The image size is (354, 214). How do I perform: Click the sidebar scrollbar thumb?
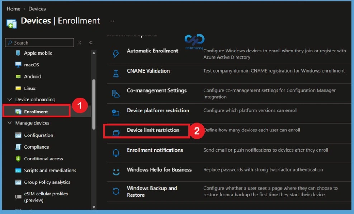94,104
